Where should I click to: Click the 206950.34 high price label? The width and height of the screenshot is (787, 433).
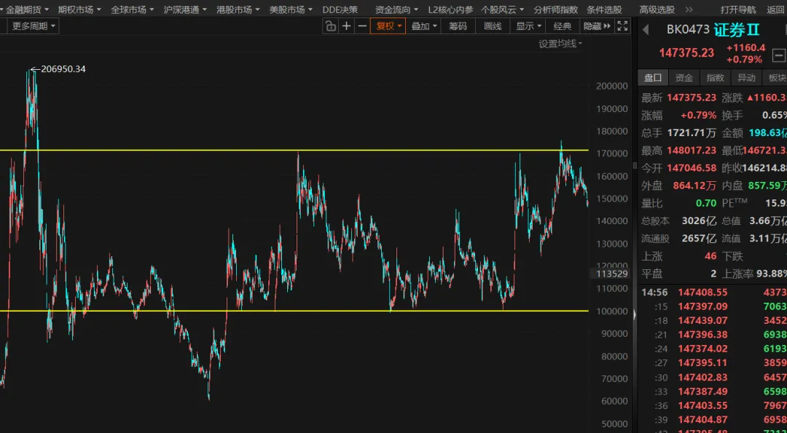[x=63, y=69]
